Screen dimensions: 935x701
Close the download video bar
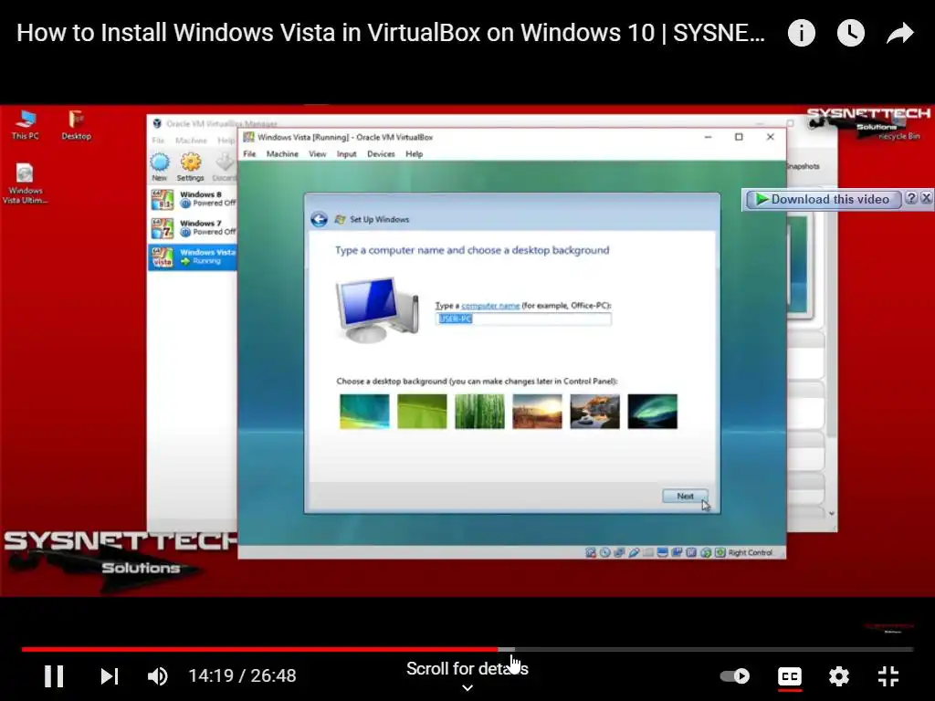[926, 198]
